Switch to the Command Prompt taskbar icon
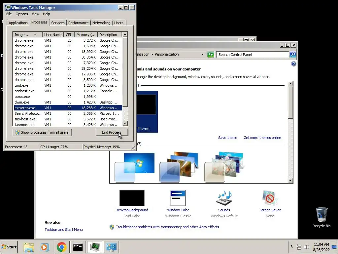This screenshot has width=338, height=254. [x=78, y=247]
